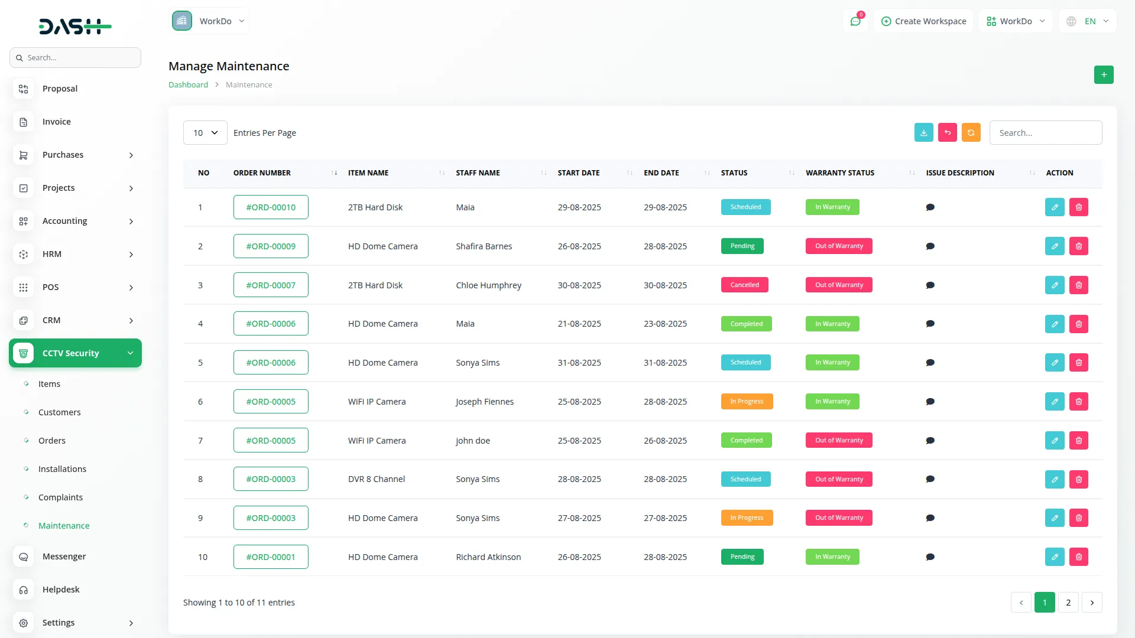Screen dimensions: 1135x638
Task: Click Create Workspace button
Action: [923, 21]
